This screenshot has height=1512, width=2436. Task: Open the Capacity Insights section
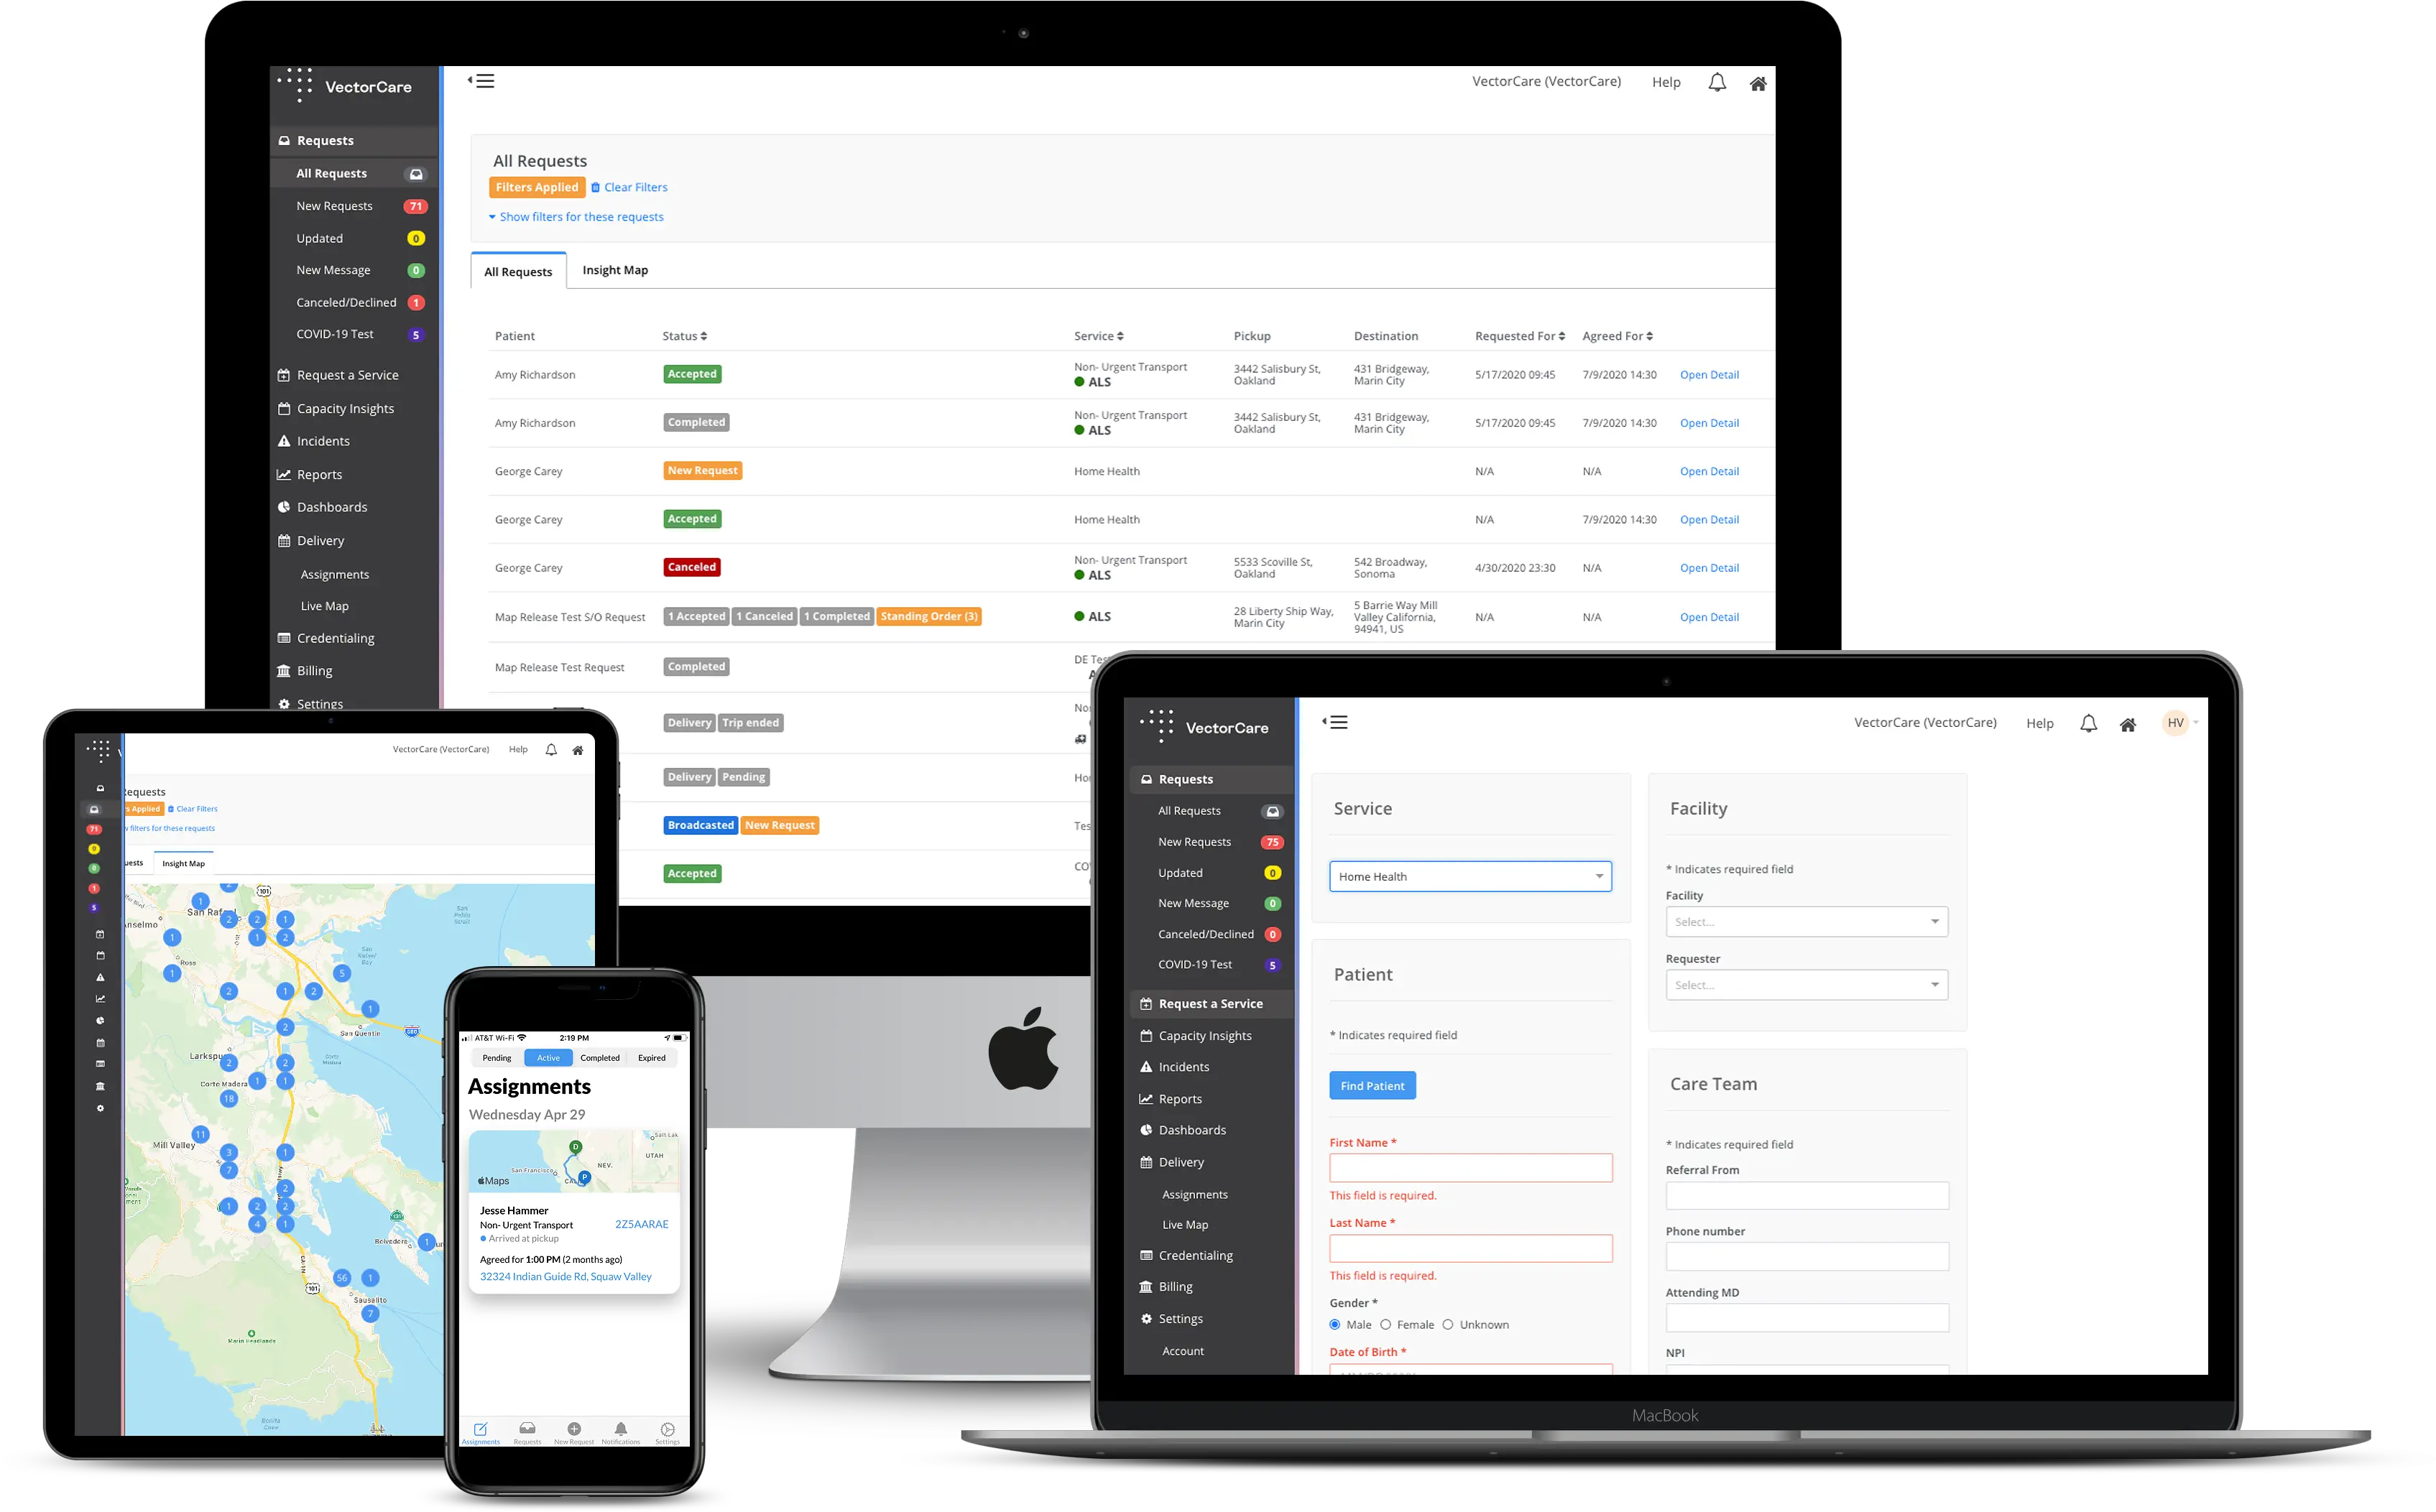coord(343,407)
